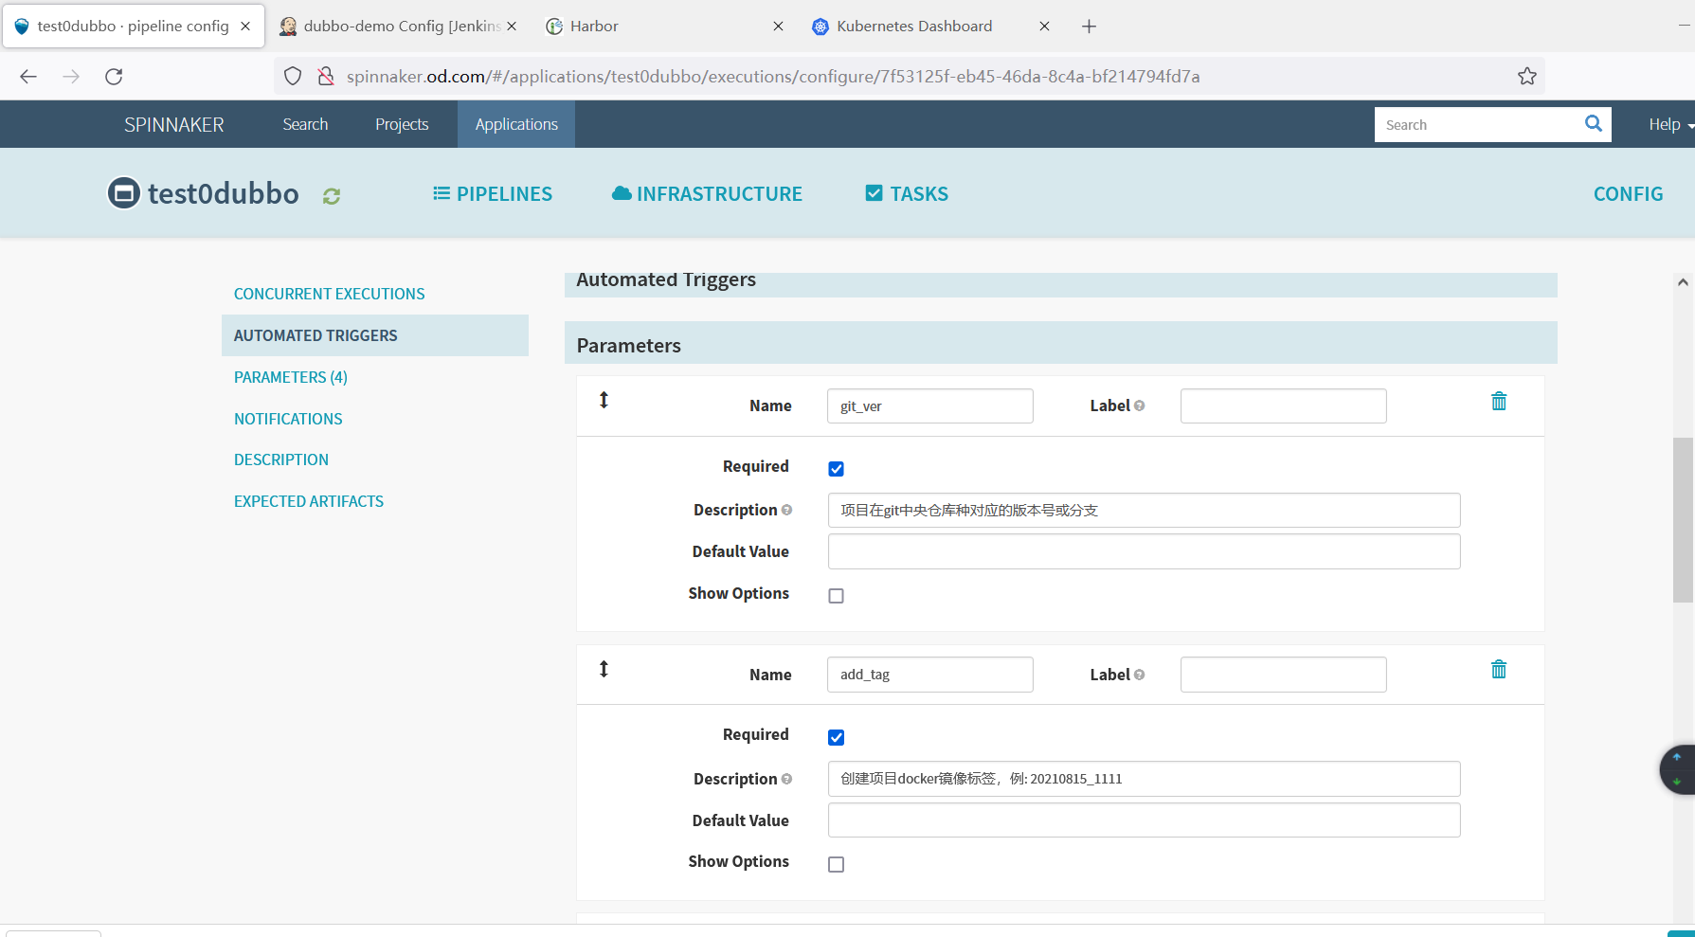Viewport: 1695px width, 937px height.
Task: Delete the git_ver parameter with trash icon
Action: pyautogui.click(x=1498, y=402)
